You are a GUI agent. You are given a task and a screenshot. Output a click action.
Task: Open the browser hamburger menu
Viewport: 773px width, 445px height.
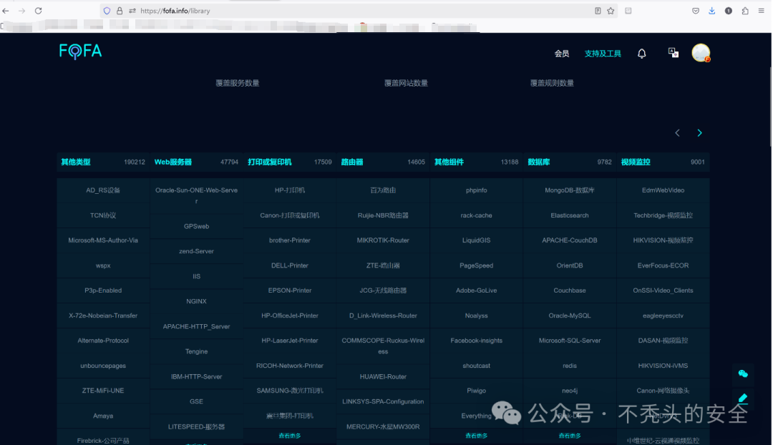[x=761, y=11]
